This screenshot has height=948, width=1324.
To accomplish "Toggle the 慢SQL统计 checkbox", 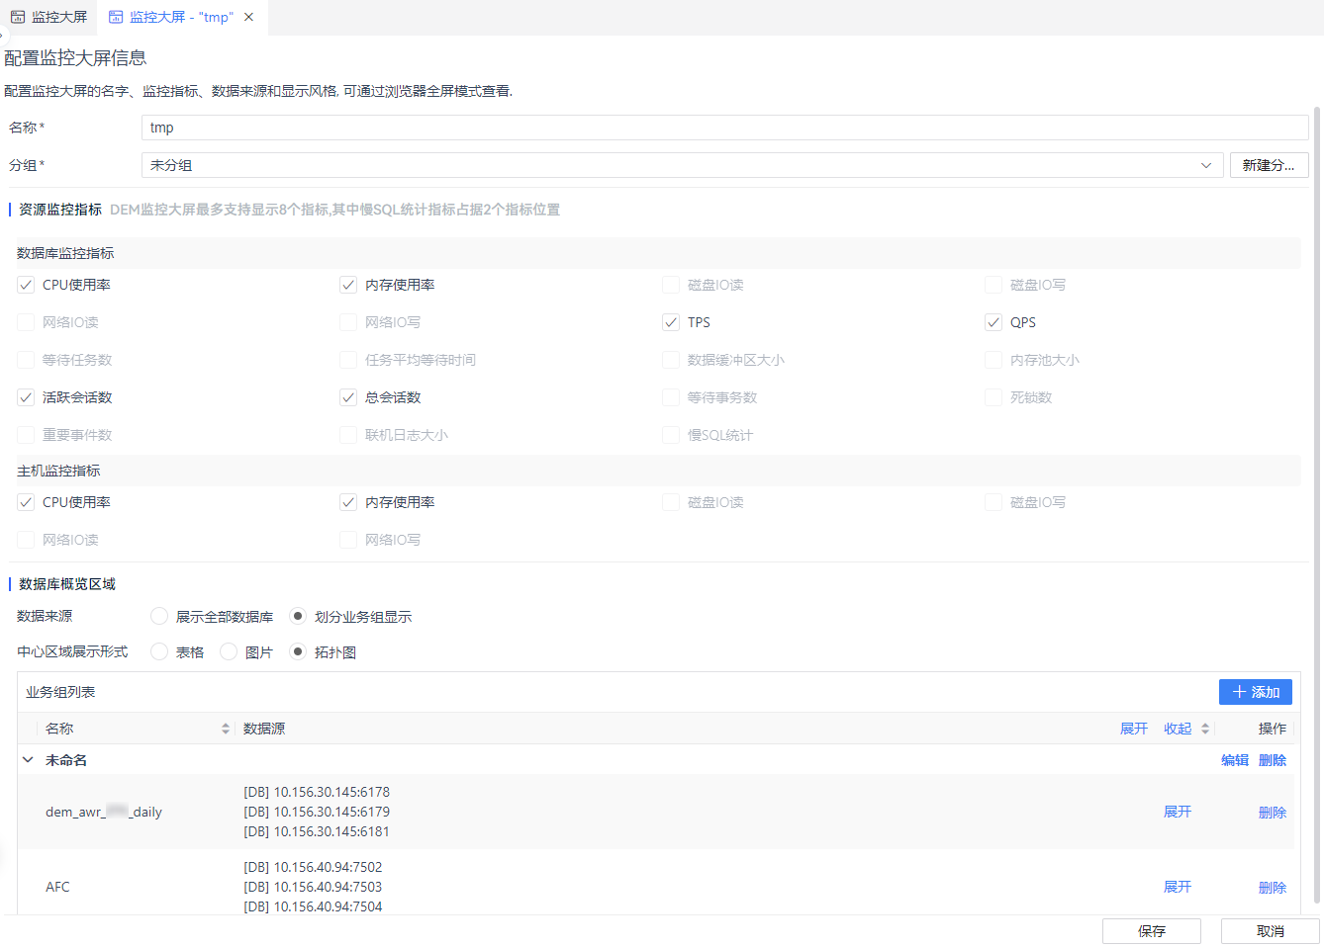I will coord(671,435).
